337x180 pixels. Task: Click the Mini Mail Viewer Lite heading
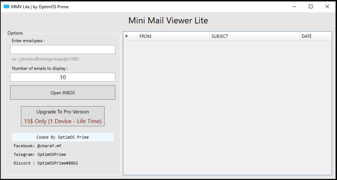click(x=168, y=21)
